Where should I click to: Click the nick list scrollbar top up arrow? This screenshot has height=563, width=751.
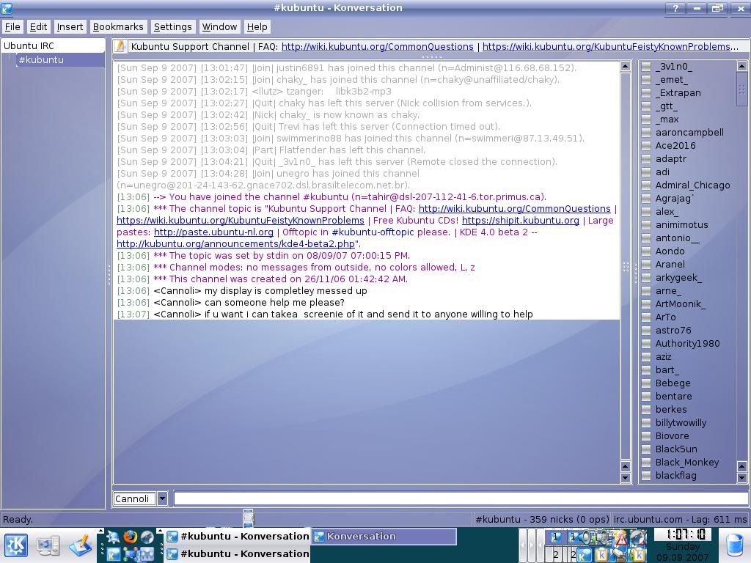[742, 66]
